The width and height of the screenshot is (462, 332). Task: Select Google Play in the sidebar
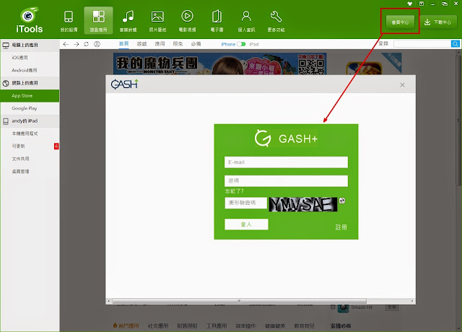point(30,108)
